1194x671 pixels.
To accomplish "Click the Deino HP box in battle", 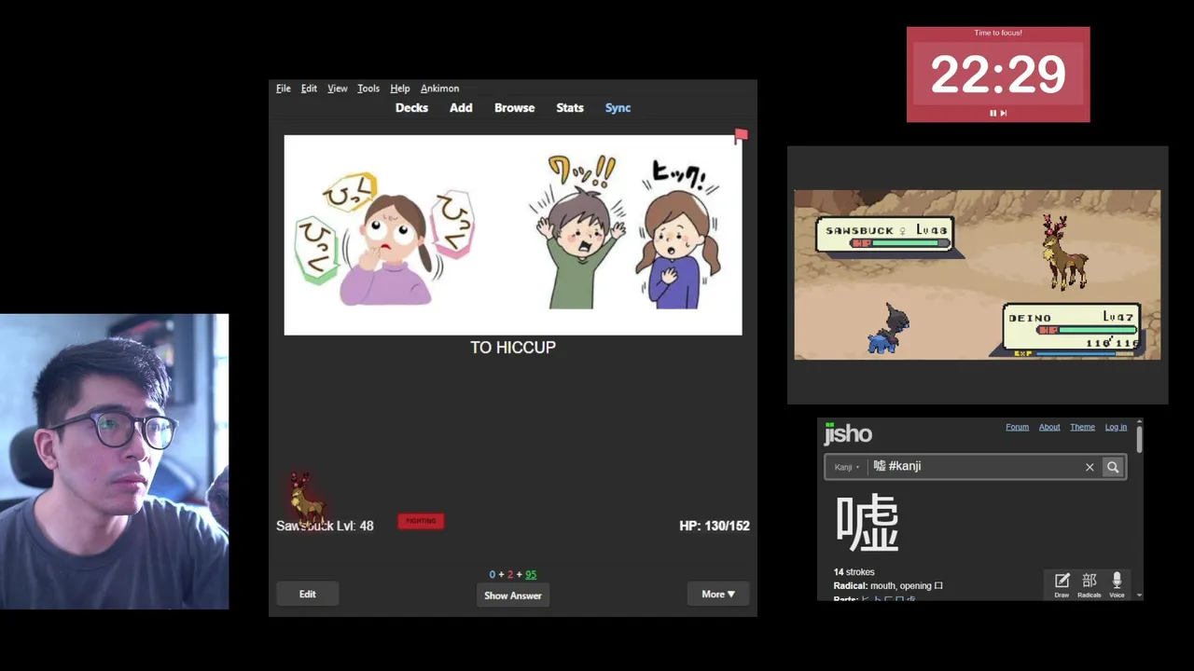I will (x=1072, y=330).
